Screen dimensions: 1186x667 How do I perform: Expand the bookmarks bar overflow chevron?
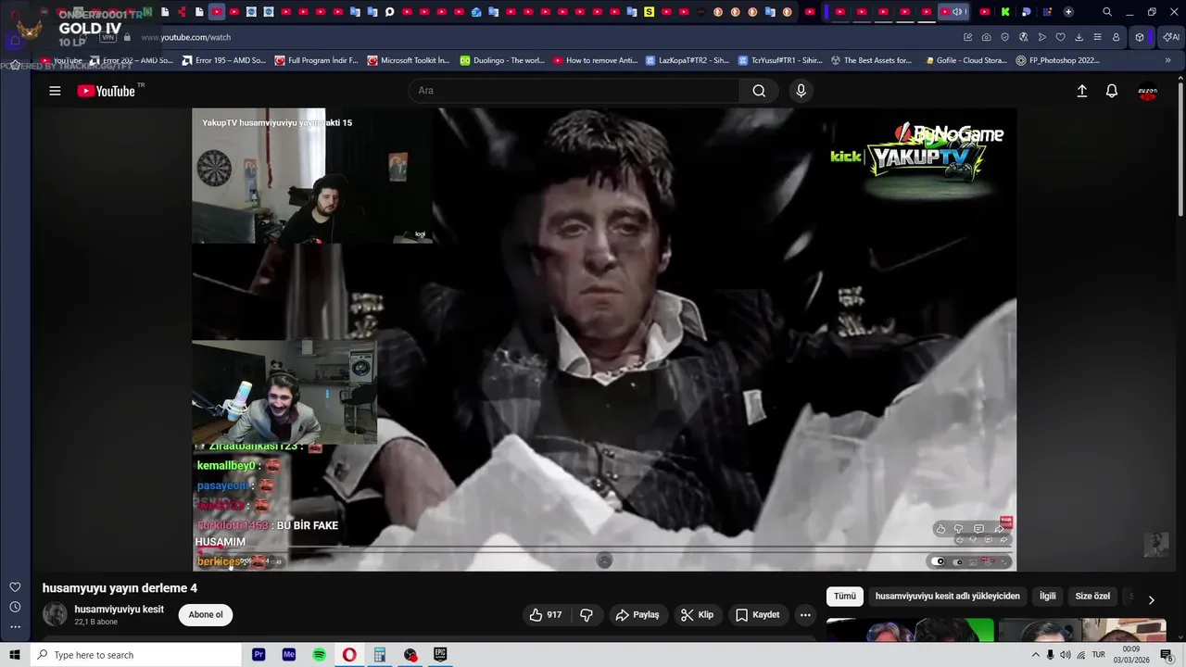tap(1167, 60)
